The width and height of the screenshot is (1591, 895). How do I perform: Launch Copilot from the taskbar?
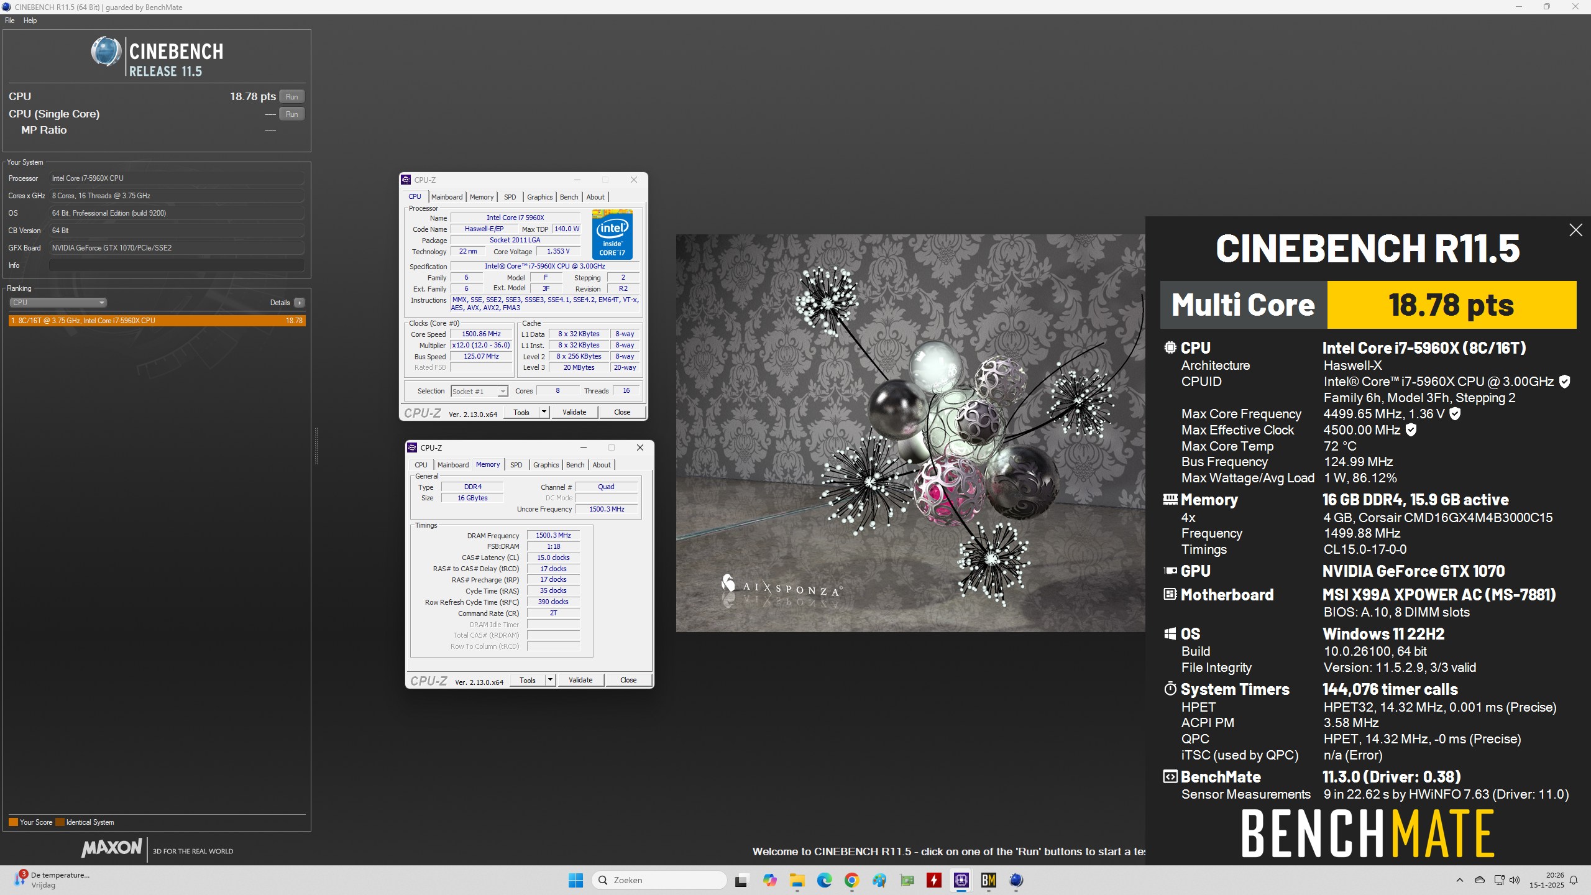(x=769, y=880)
